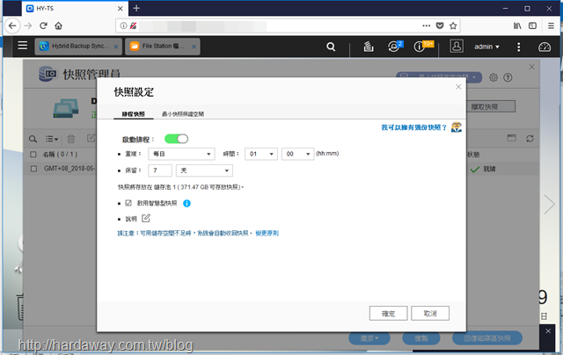Click the snapshot list delete trash icon
Viewport: 563px width, 355px height.
(71, 139)
